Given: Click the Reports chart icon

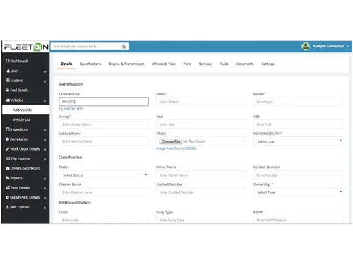Looking at the screenshot, I should tap(8, 178).
